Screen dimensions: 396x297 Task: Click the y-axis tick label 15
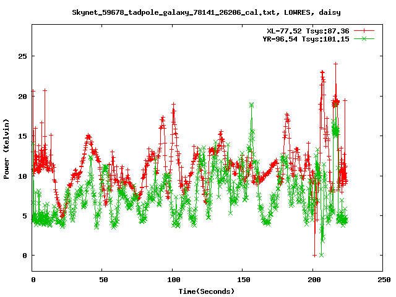(22, 136)
